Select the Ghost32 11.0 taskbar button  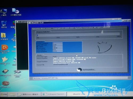pos(79,94)
